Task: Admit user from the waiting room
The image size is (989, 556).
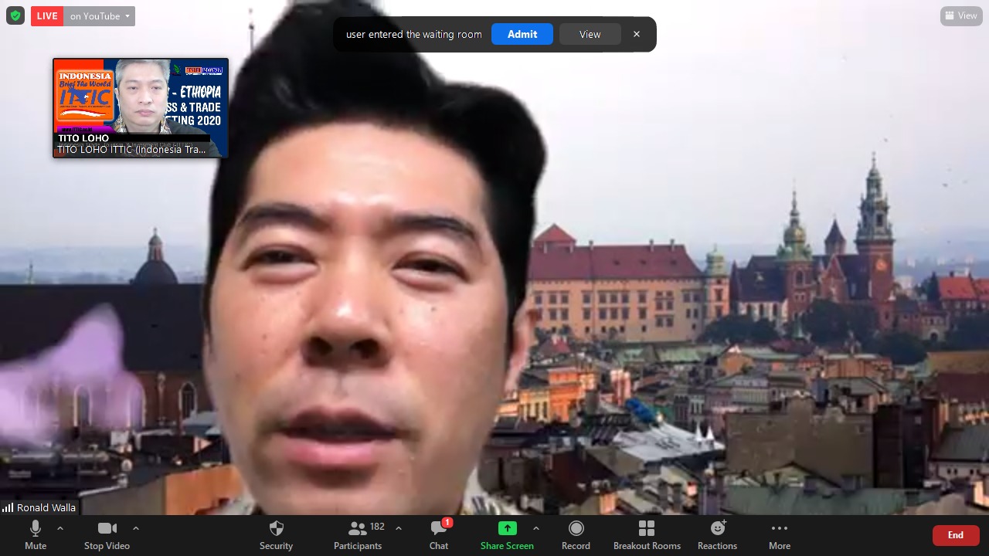Action: click(x=522, y=34)
